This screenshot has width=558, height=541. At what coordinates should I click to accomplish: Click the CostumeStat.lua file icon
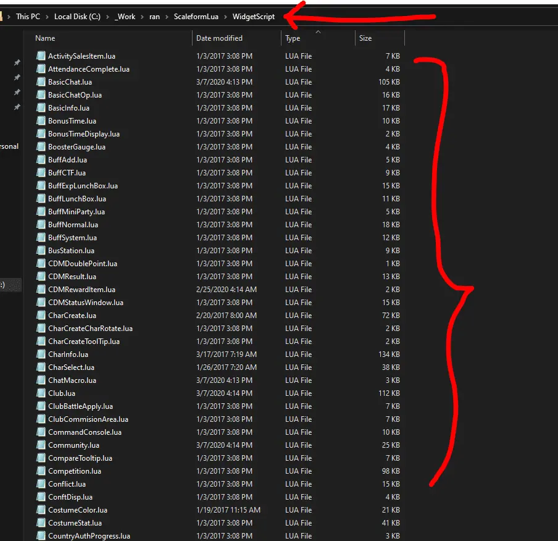[41, 523]
